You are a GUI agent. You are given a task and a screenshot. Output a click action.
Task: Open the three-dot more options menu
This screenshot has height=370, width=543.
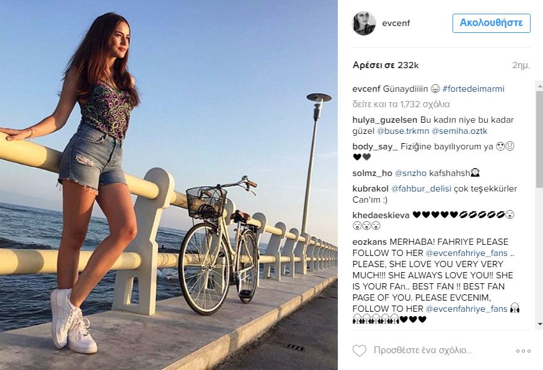pyautogui.click(x=523, y=351)
